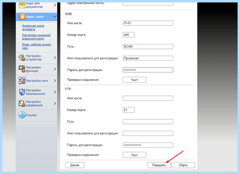Collapse the Адрес. книга chevron

(x=55, y=16)
